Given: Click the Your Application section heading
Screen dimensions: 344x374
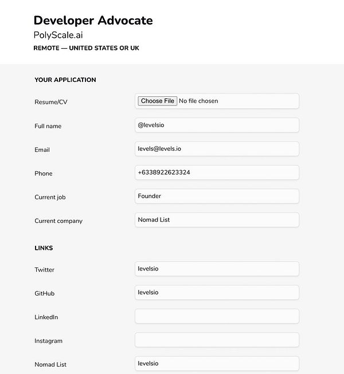Looking at the screenshot, I should point(65,80).
